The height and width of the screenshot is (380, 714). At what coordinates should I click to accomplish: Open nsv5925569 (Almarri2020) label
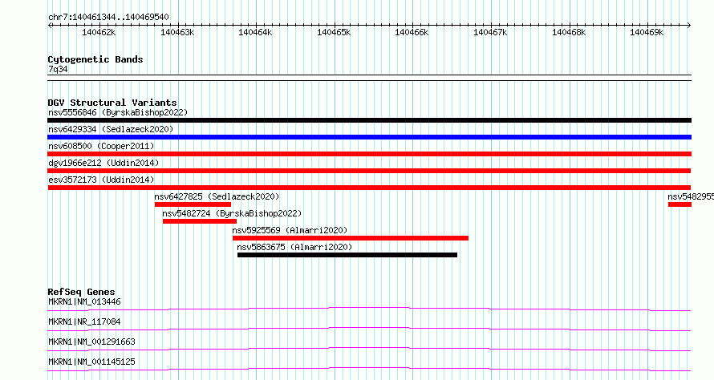tap(290, 230)
